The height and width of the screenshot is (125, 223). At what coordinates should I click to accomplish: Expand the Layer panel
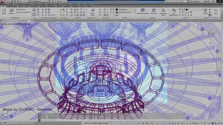coord(186,18)
